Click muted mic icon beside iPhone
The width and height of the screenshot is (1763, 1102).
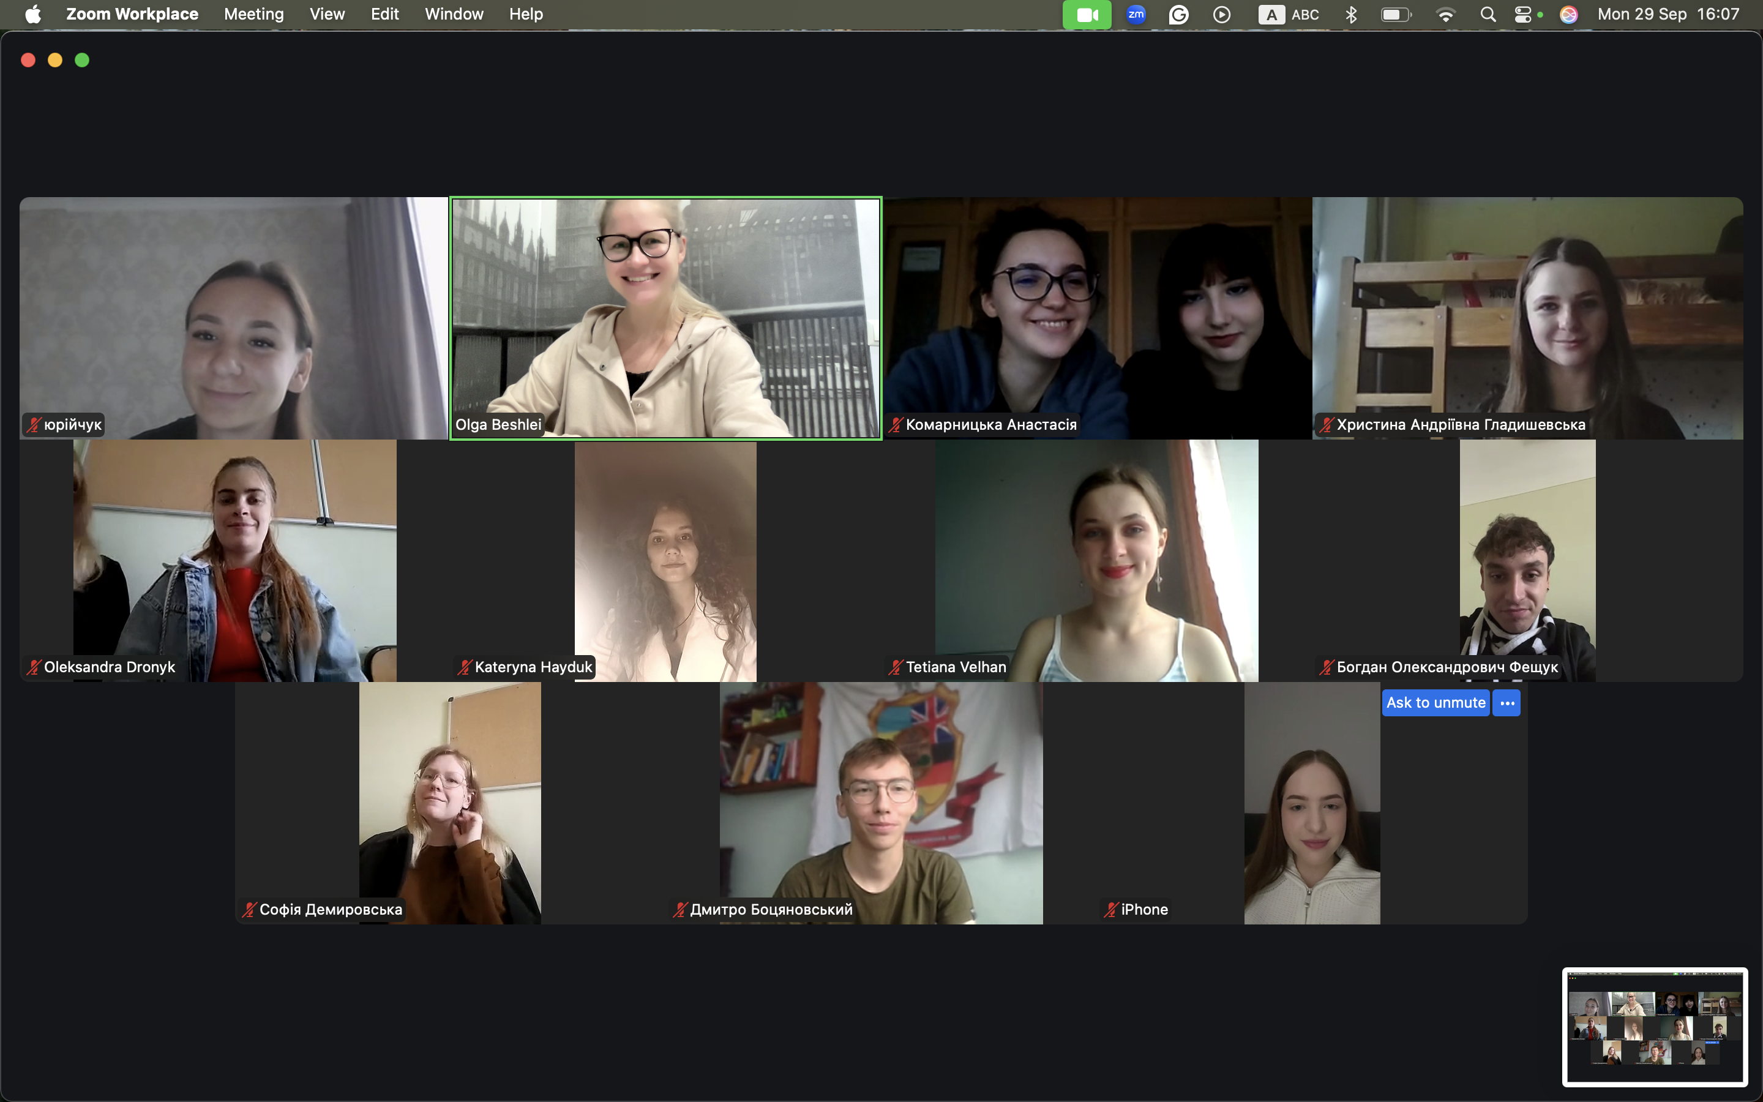(x=1110, y=910)
